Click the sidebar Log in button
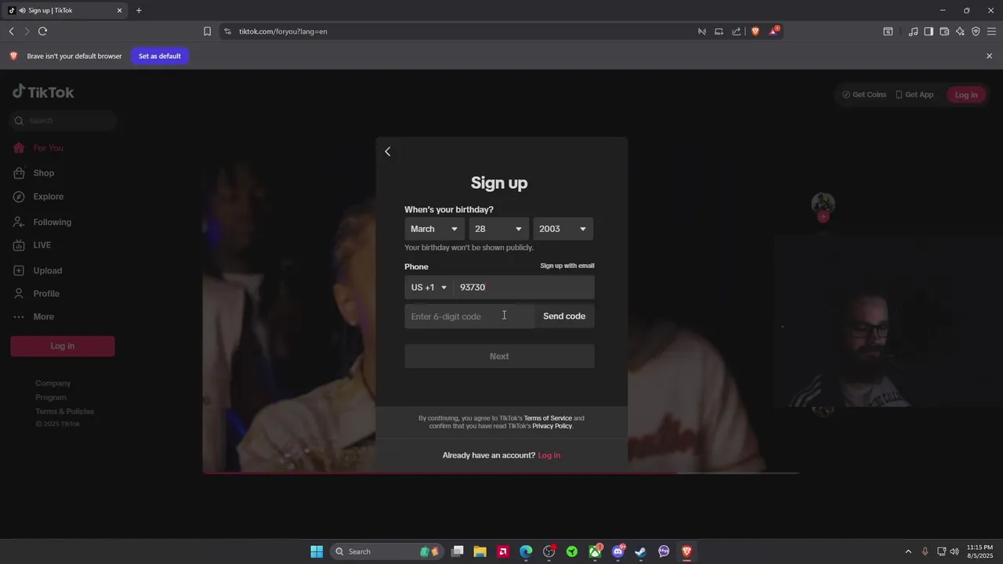This screenshot has width=1003, height=564. click(x=63, y=346)
